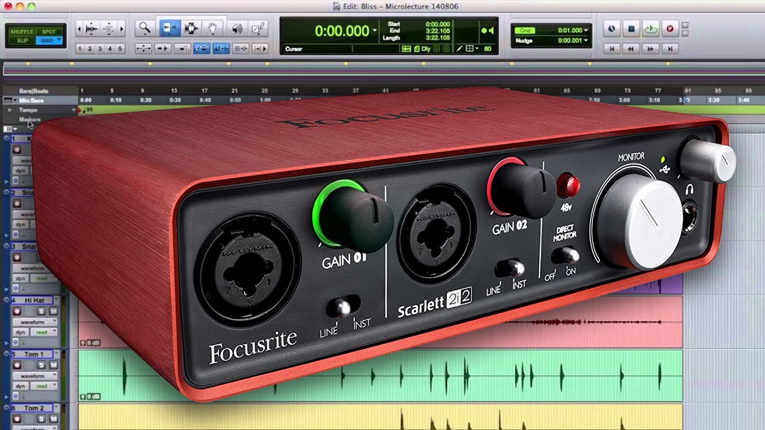Viewport: 765px width, 430px height.
Task: Enable Shuffle edit mode
Action: [23, 31]
